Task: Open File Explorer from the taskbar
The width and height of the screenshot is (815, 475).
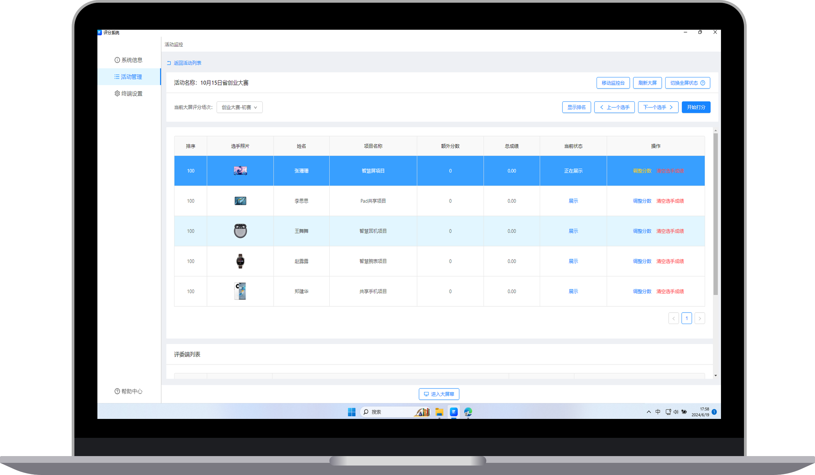Action: point(439,412)
